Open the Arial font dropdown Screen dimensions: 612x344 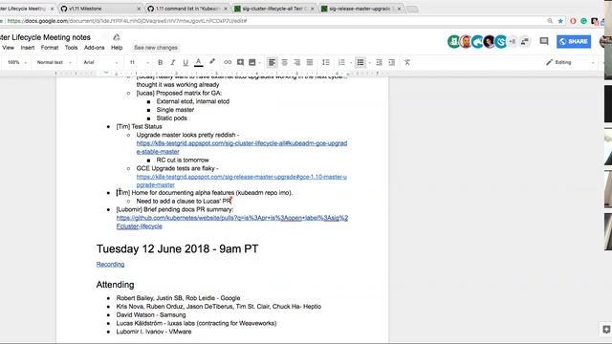click(100, 62)
